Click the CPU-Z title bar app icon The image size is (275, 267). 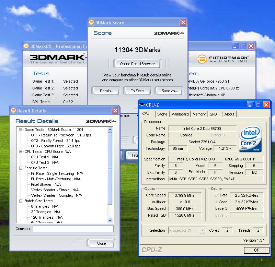click(142, 105)
